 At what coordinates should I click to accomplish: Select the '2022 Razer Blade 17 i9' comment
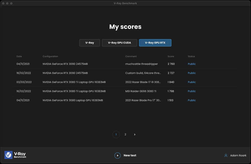click(x=143, y=82)
